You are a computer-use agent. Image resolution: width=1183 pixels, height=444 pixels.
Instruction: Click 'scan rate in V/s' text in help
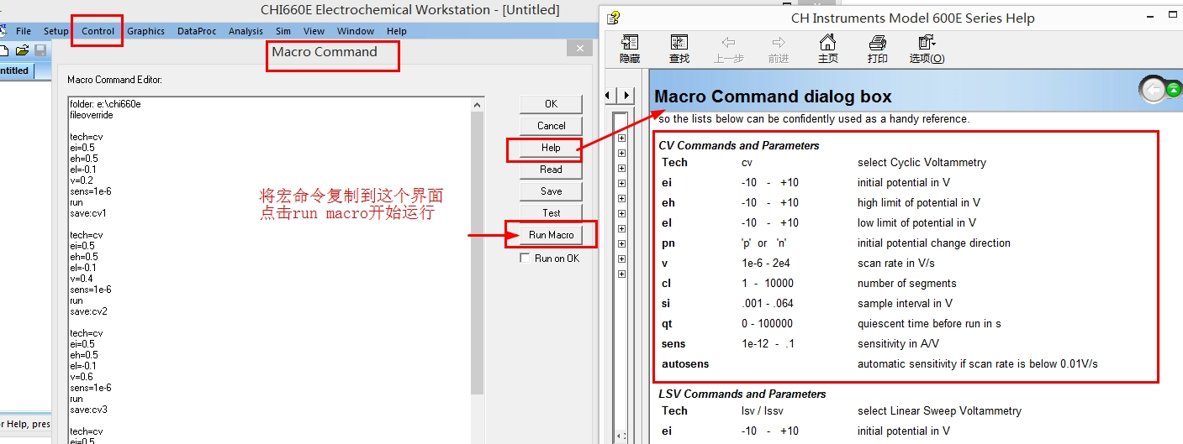896,263
